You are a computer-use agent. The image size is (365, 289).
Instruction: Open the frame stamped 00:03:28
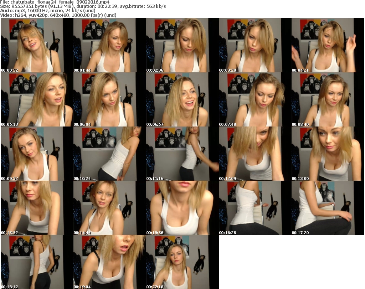point(255,45)
